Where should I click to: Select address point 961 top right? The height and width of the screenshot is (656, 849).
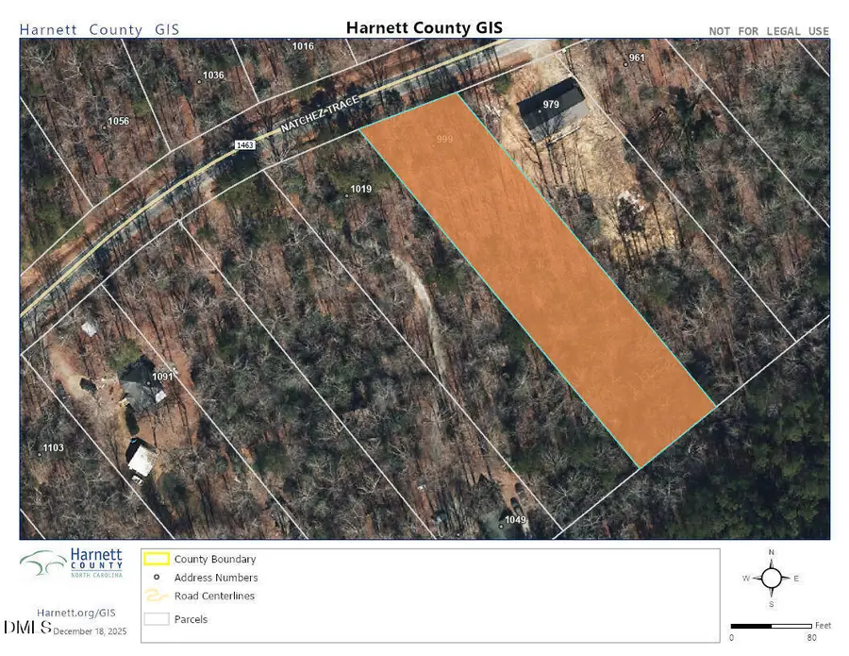coord(637,58)
